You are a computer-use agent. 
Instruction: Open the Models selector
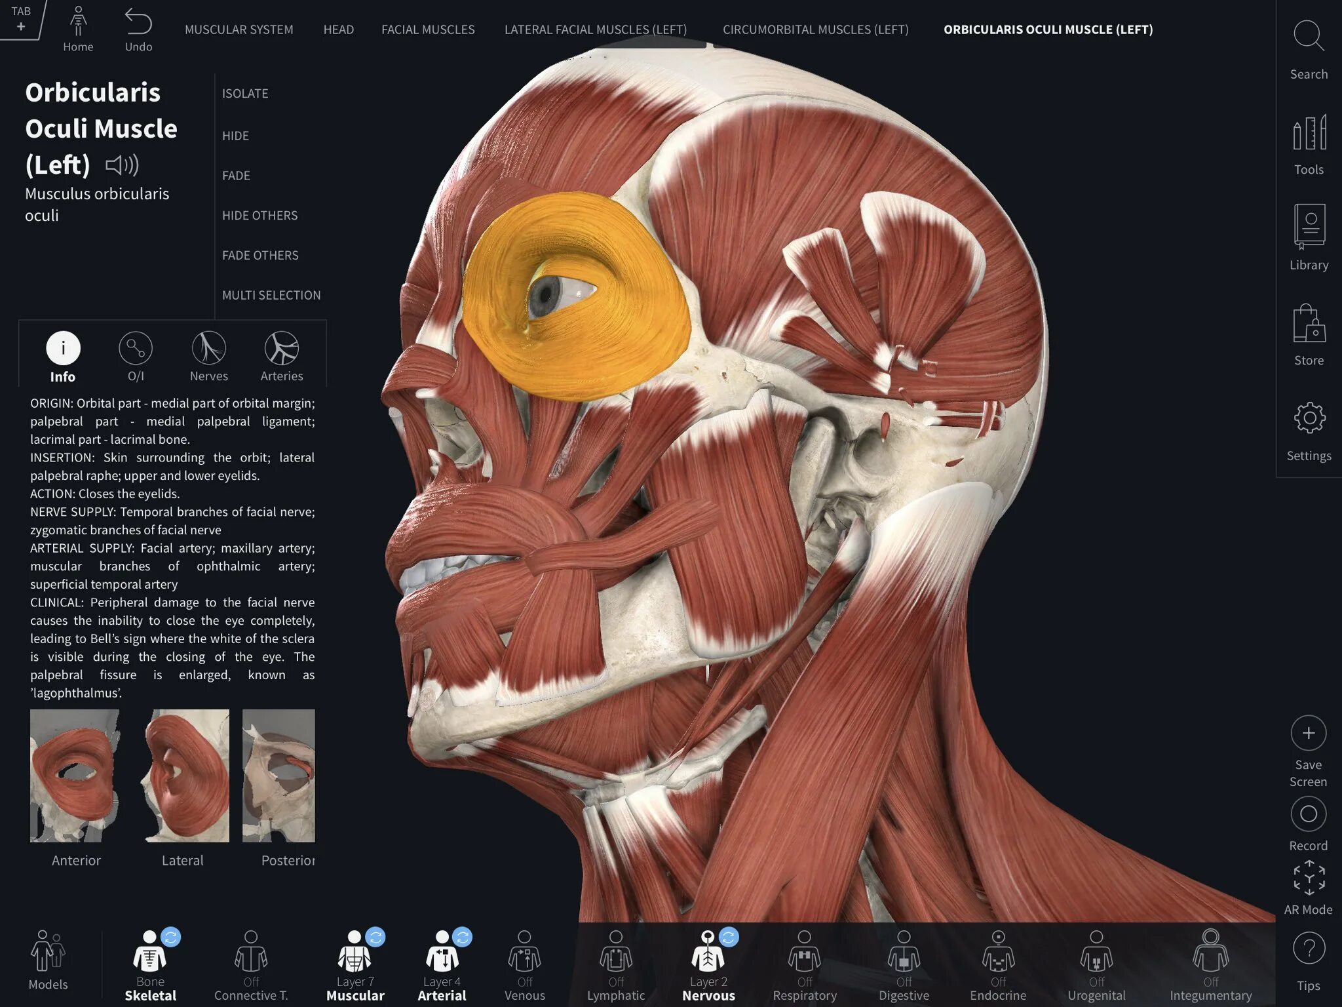point(48,960)
